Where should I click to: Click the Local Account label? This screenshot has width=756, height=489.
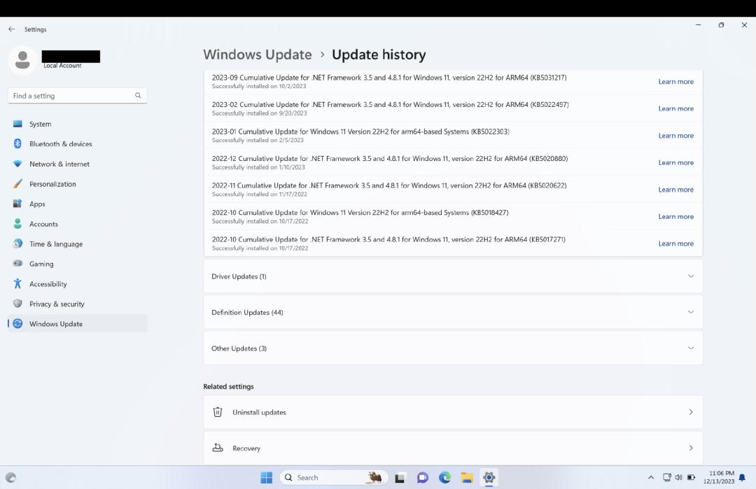62,66
